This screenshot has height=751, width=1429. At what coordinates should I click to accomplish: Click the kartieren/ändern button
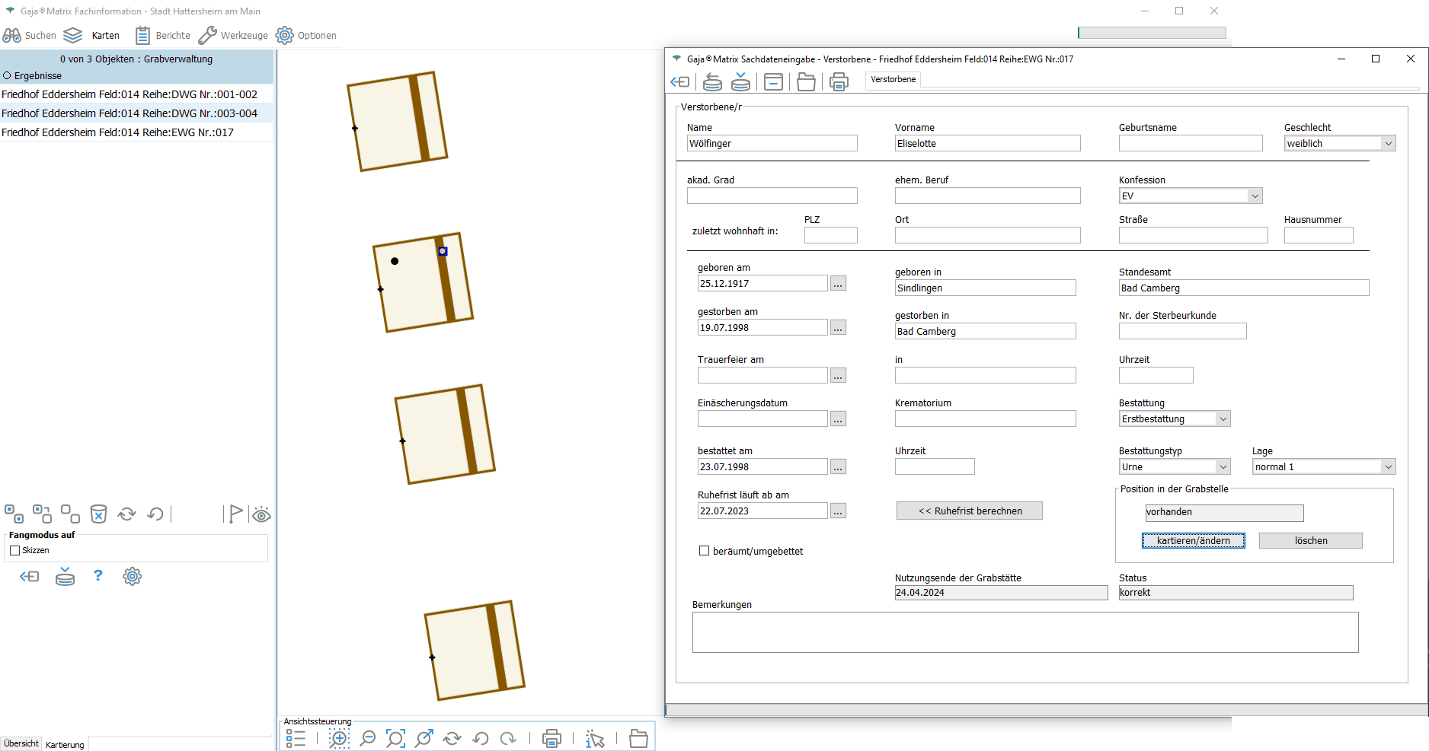click(x=1193, y=540)
